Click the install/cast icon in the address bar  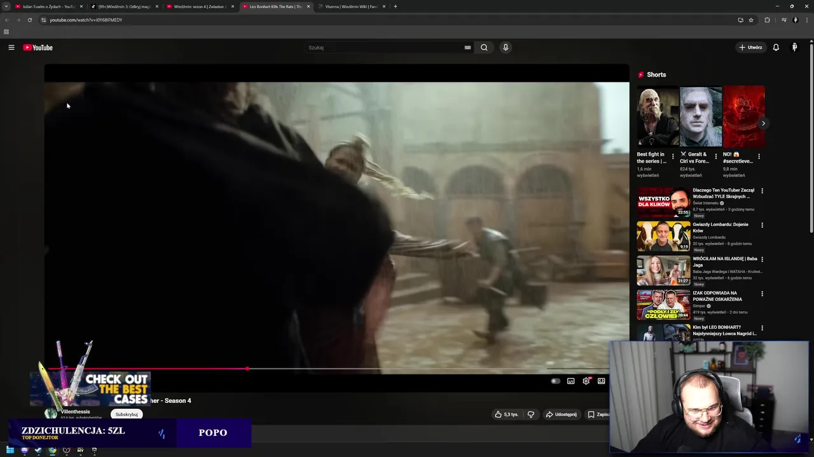pos(740,20)
